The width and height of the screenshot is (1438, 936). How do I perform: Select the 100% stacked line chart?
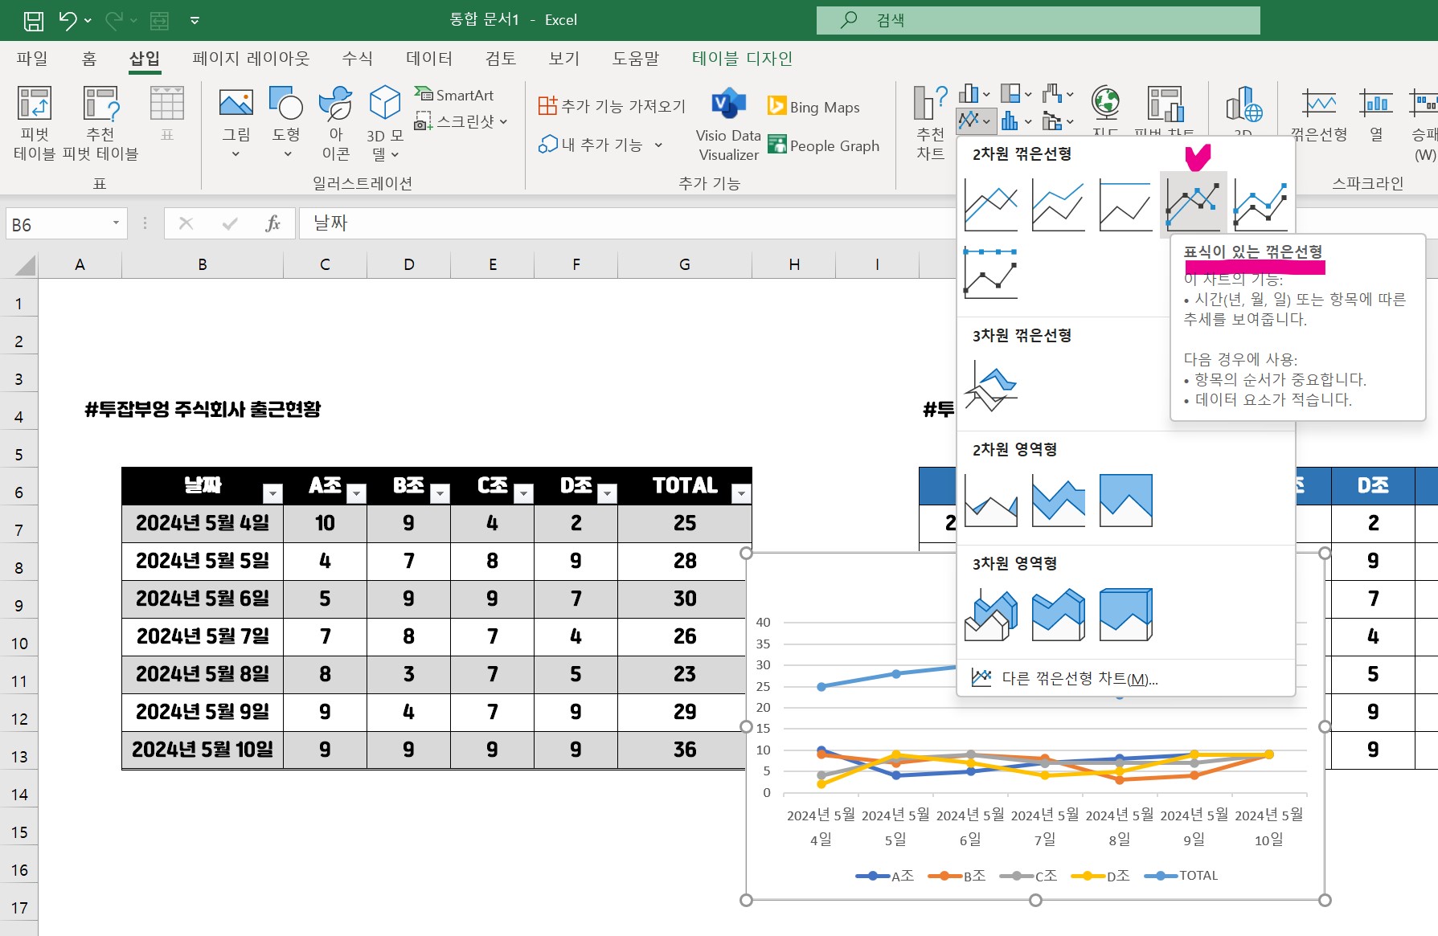(1125, 205)
